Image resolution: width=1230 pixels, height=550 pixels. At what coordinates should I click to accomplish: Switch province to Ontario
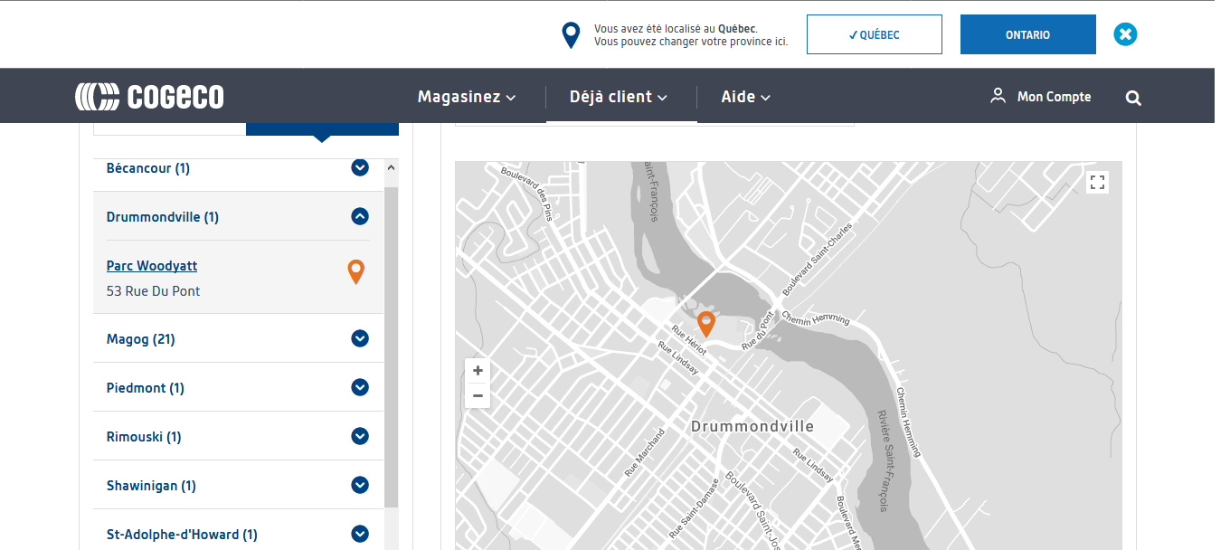[1027, 34]
